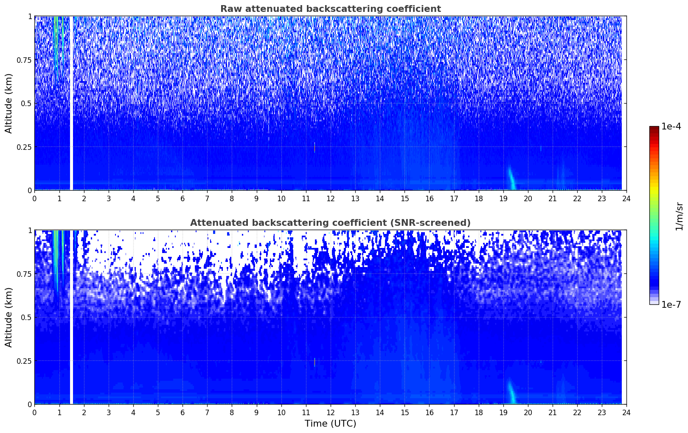Click the cyan streak near 19 UTC in raw plot
Screen dimensions: 688x433
pyautogui.click(x=511, y=178)
